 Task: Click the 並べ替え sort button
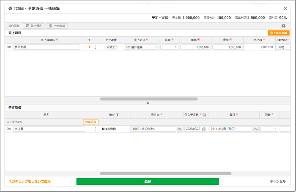click(34, 26)
